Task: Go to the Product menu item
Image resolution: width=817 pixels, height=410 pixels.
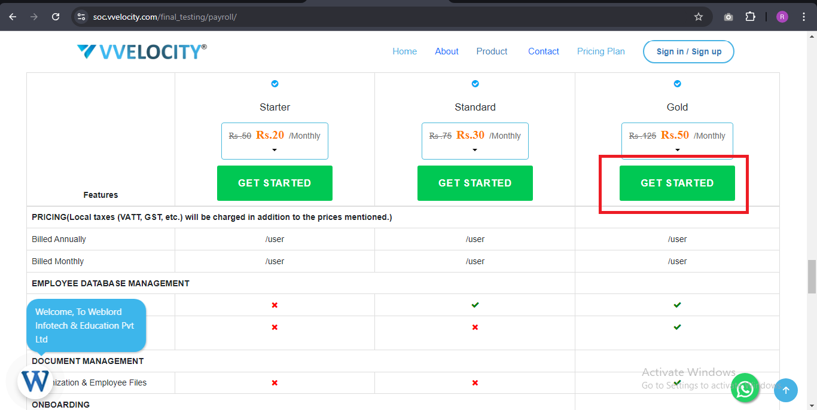Action: pos(492,51)
